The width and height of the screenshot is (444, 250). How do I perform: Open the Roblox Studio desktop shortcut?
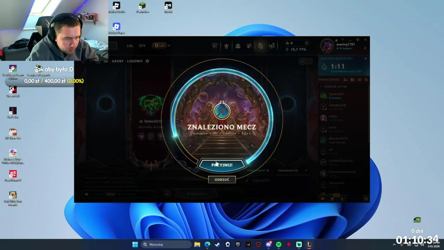click(x=117, y=7)
